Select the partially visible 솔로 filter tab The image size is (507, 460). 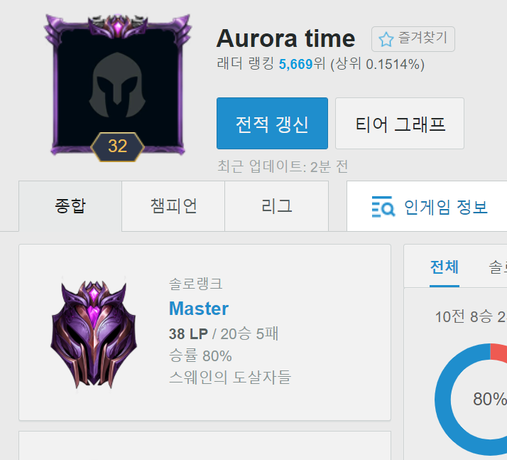click(x=498, y=267)
